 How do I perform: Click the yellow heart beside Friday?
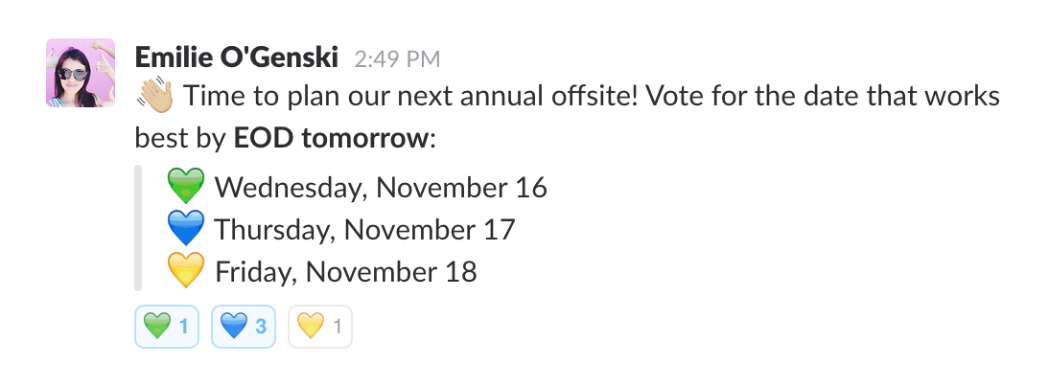[x=186, y=271]
